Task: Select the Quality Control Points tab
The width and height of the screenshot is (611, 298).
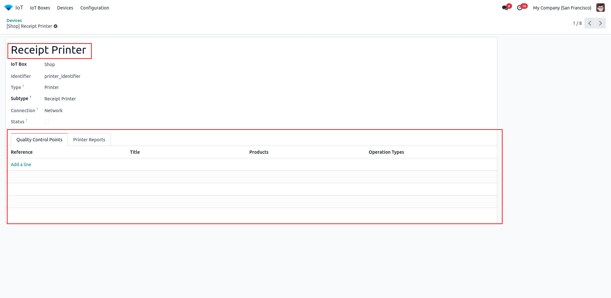Action: [x=39, y=140]
